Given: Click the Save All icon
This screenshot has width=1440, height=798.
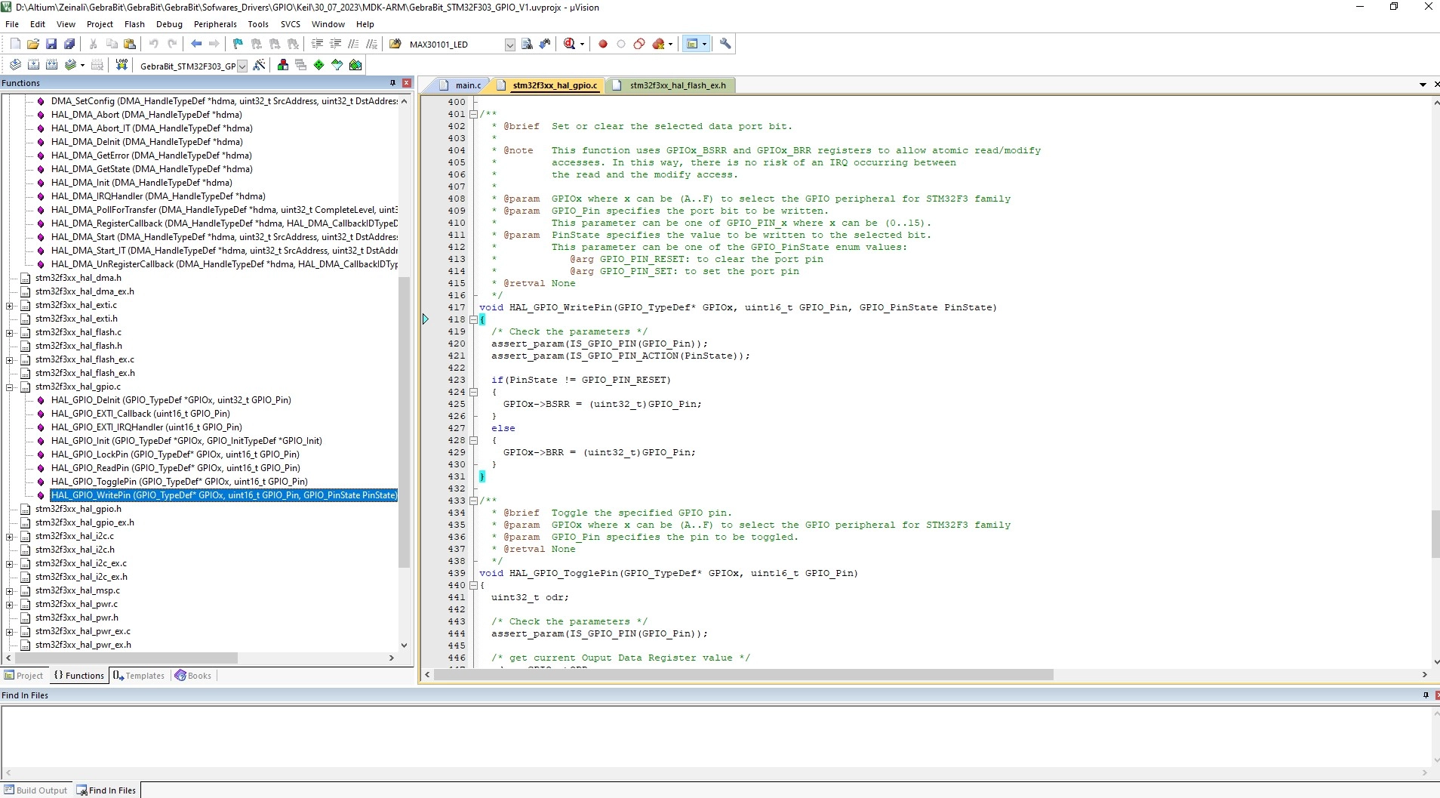Looking at the screenshot, I should tap(69, 44).
